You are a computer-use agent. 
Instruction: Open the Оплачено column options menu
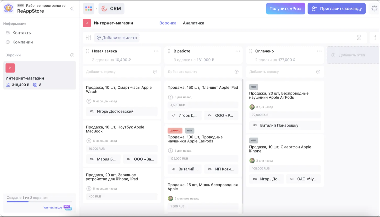pos(319,51)
